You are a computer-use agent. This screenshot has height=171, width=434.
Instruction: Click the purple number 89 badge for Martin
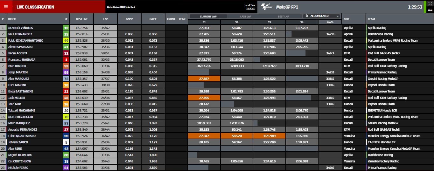[66, 72]
